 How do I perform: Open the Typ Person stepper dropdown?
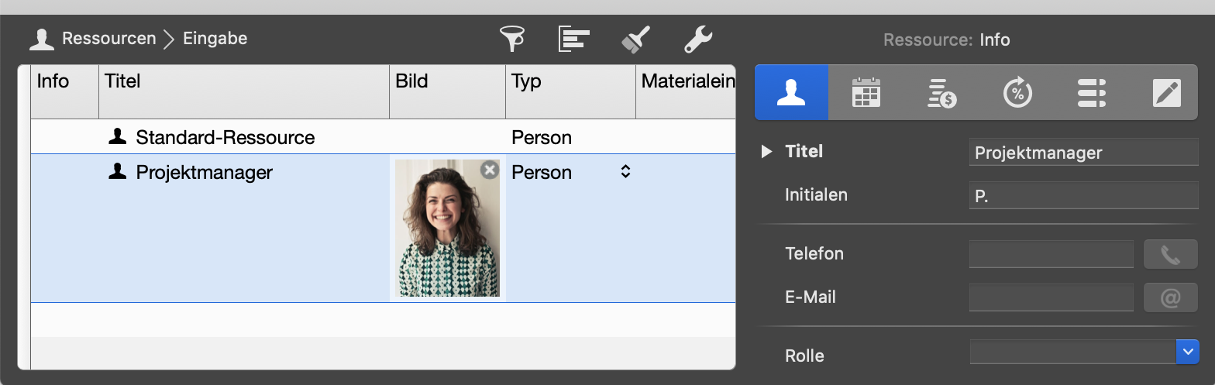(x=625, y=173)
